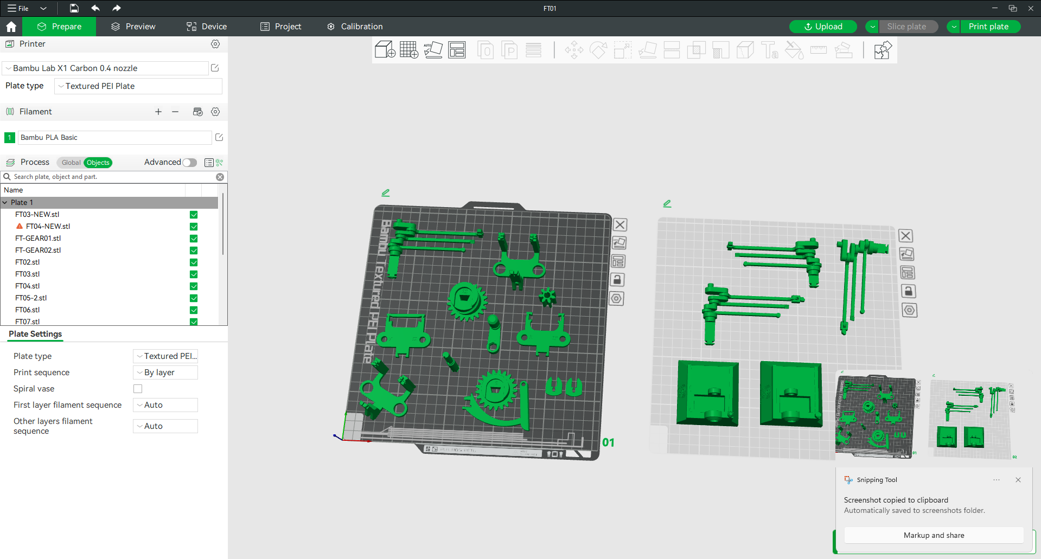Arrange objects on second plate icon
Screen dimensions: 1041x559
pyautogui.click(x=908, y=273)
